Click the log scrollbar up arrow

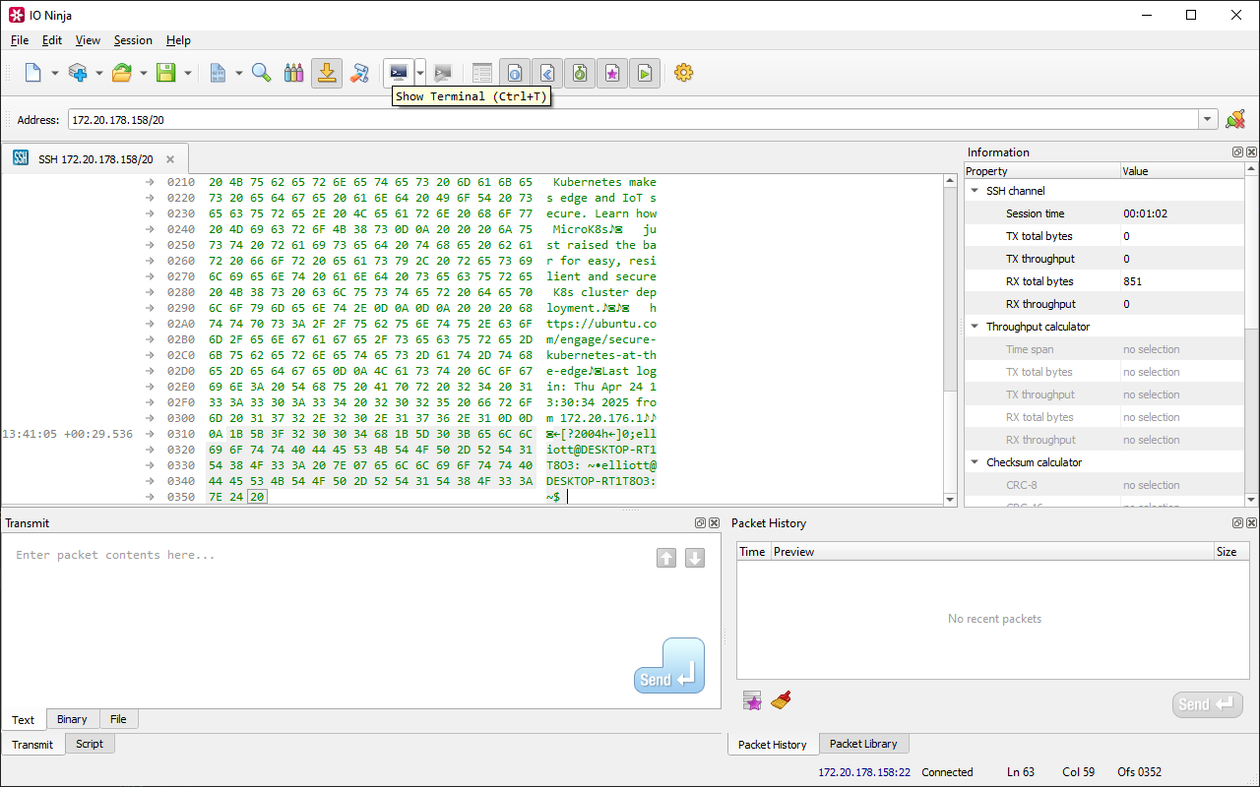950,182
